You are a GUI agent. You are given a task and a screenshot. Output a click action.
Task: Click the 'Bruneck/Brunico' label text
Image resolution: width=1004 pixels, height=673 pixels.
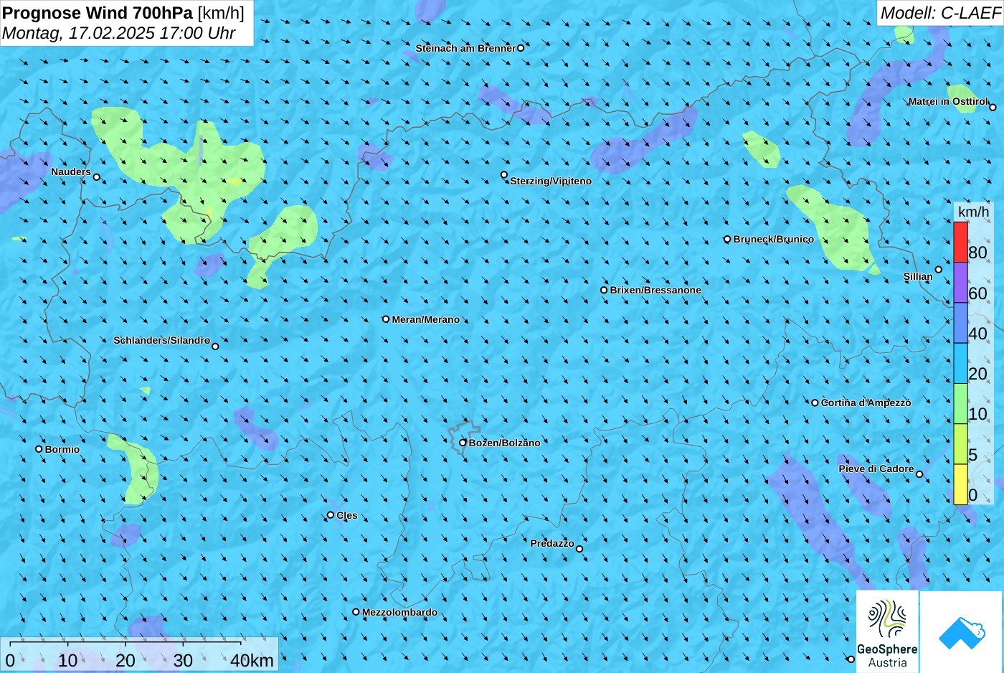[x=774, y=239]
